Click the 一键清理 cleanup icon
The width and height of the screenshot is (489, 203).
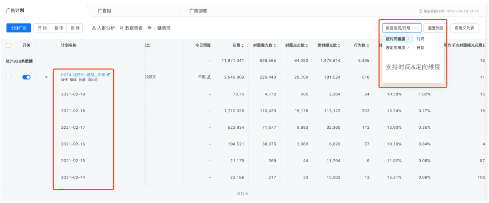tap(149, 28)
